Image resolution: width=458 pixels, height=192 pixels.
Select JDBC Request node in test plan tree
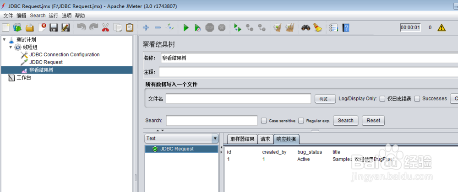point(46,62)
